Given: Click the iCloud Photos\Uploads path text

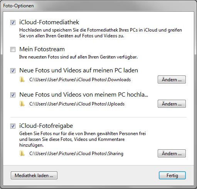Looking at the screenshot, I should coord(77,104).
